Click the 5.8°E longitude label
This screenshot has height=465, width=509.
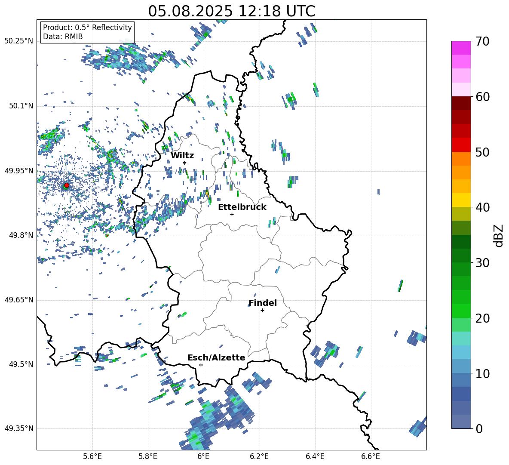point(148,457)
